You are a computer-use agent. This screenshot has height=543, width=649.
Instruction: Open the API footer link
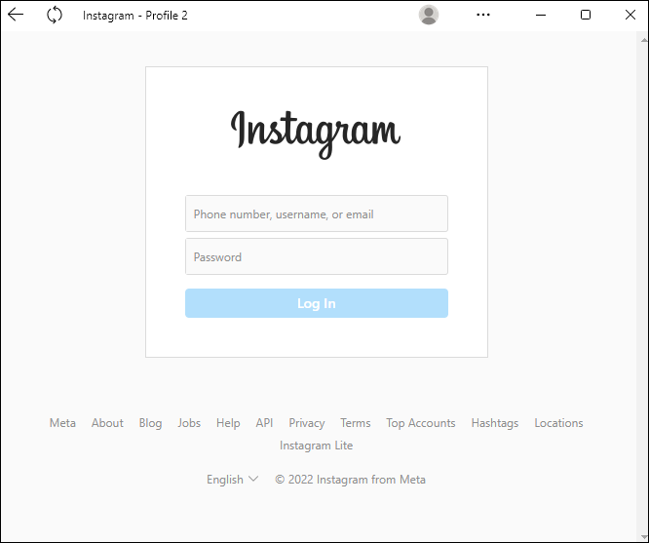pyautogui.click(x=264, y=423)
